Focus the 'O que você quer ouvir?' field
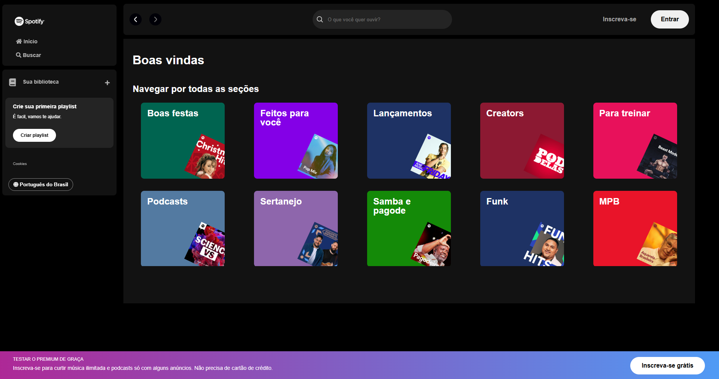 [x=382, y=19]
